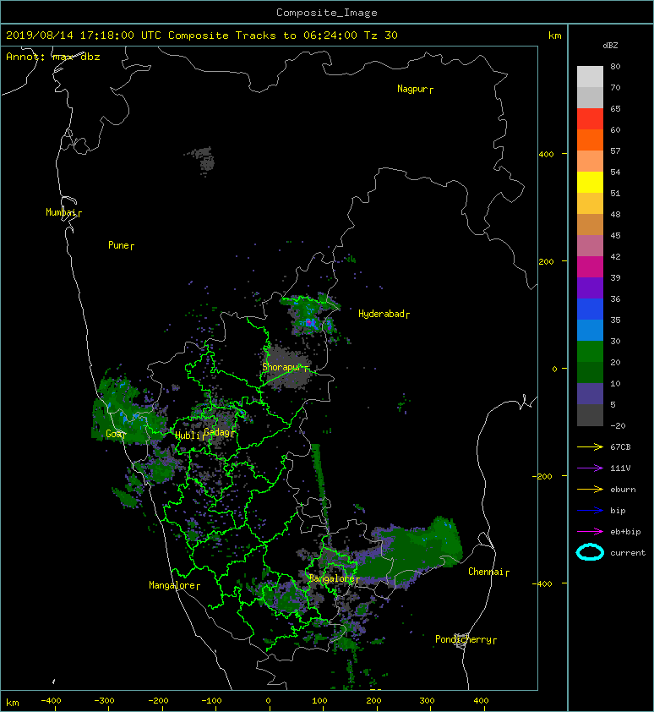Click the -100 tick on the horizontal axis
This screenshot has width=654, height=712.
[211, 701]
